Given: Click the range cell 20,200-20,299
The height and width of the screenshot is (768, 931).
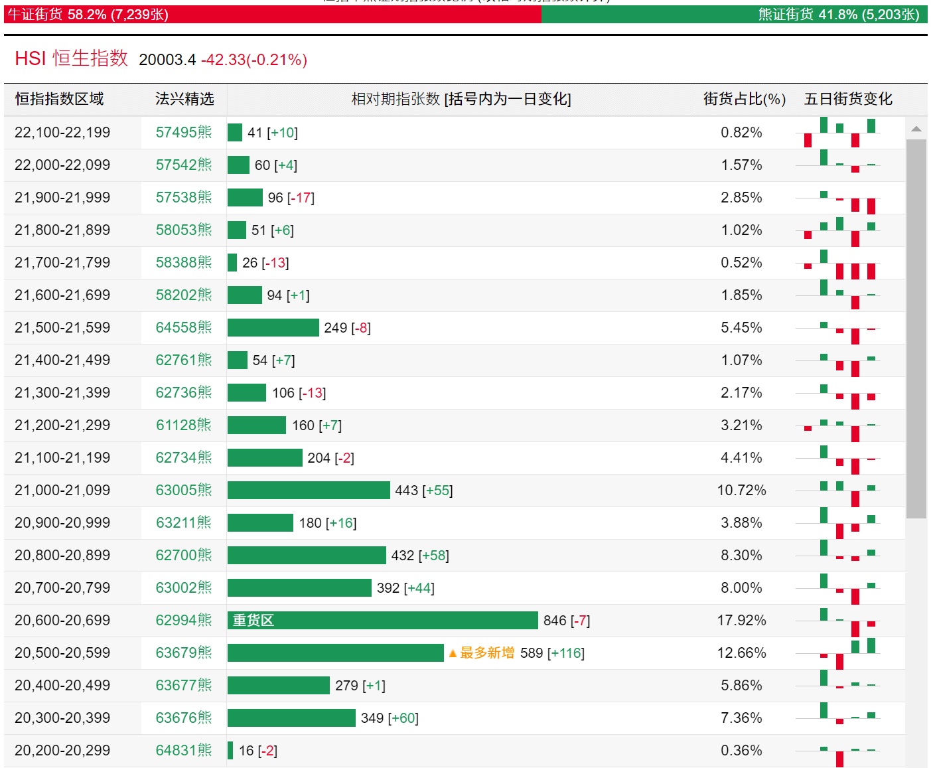Looking at the screenshot, I should pos(62,750).
